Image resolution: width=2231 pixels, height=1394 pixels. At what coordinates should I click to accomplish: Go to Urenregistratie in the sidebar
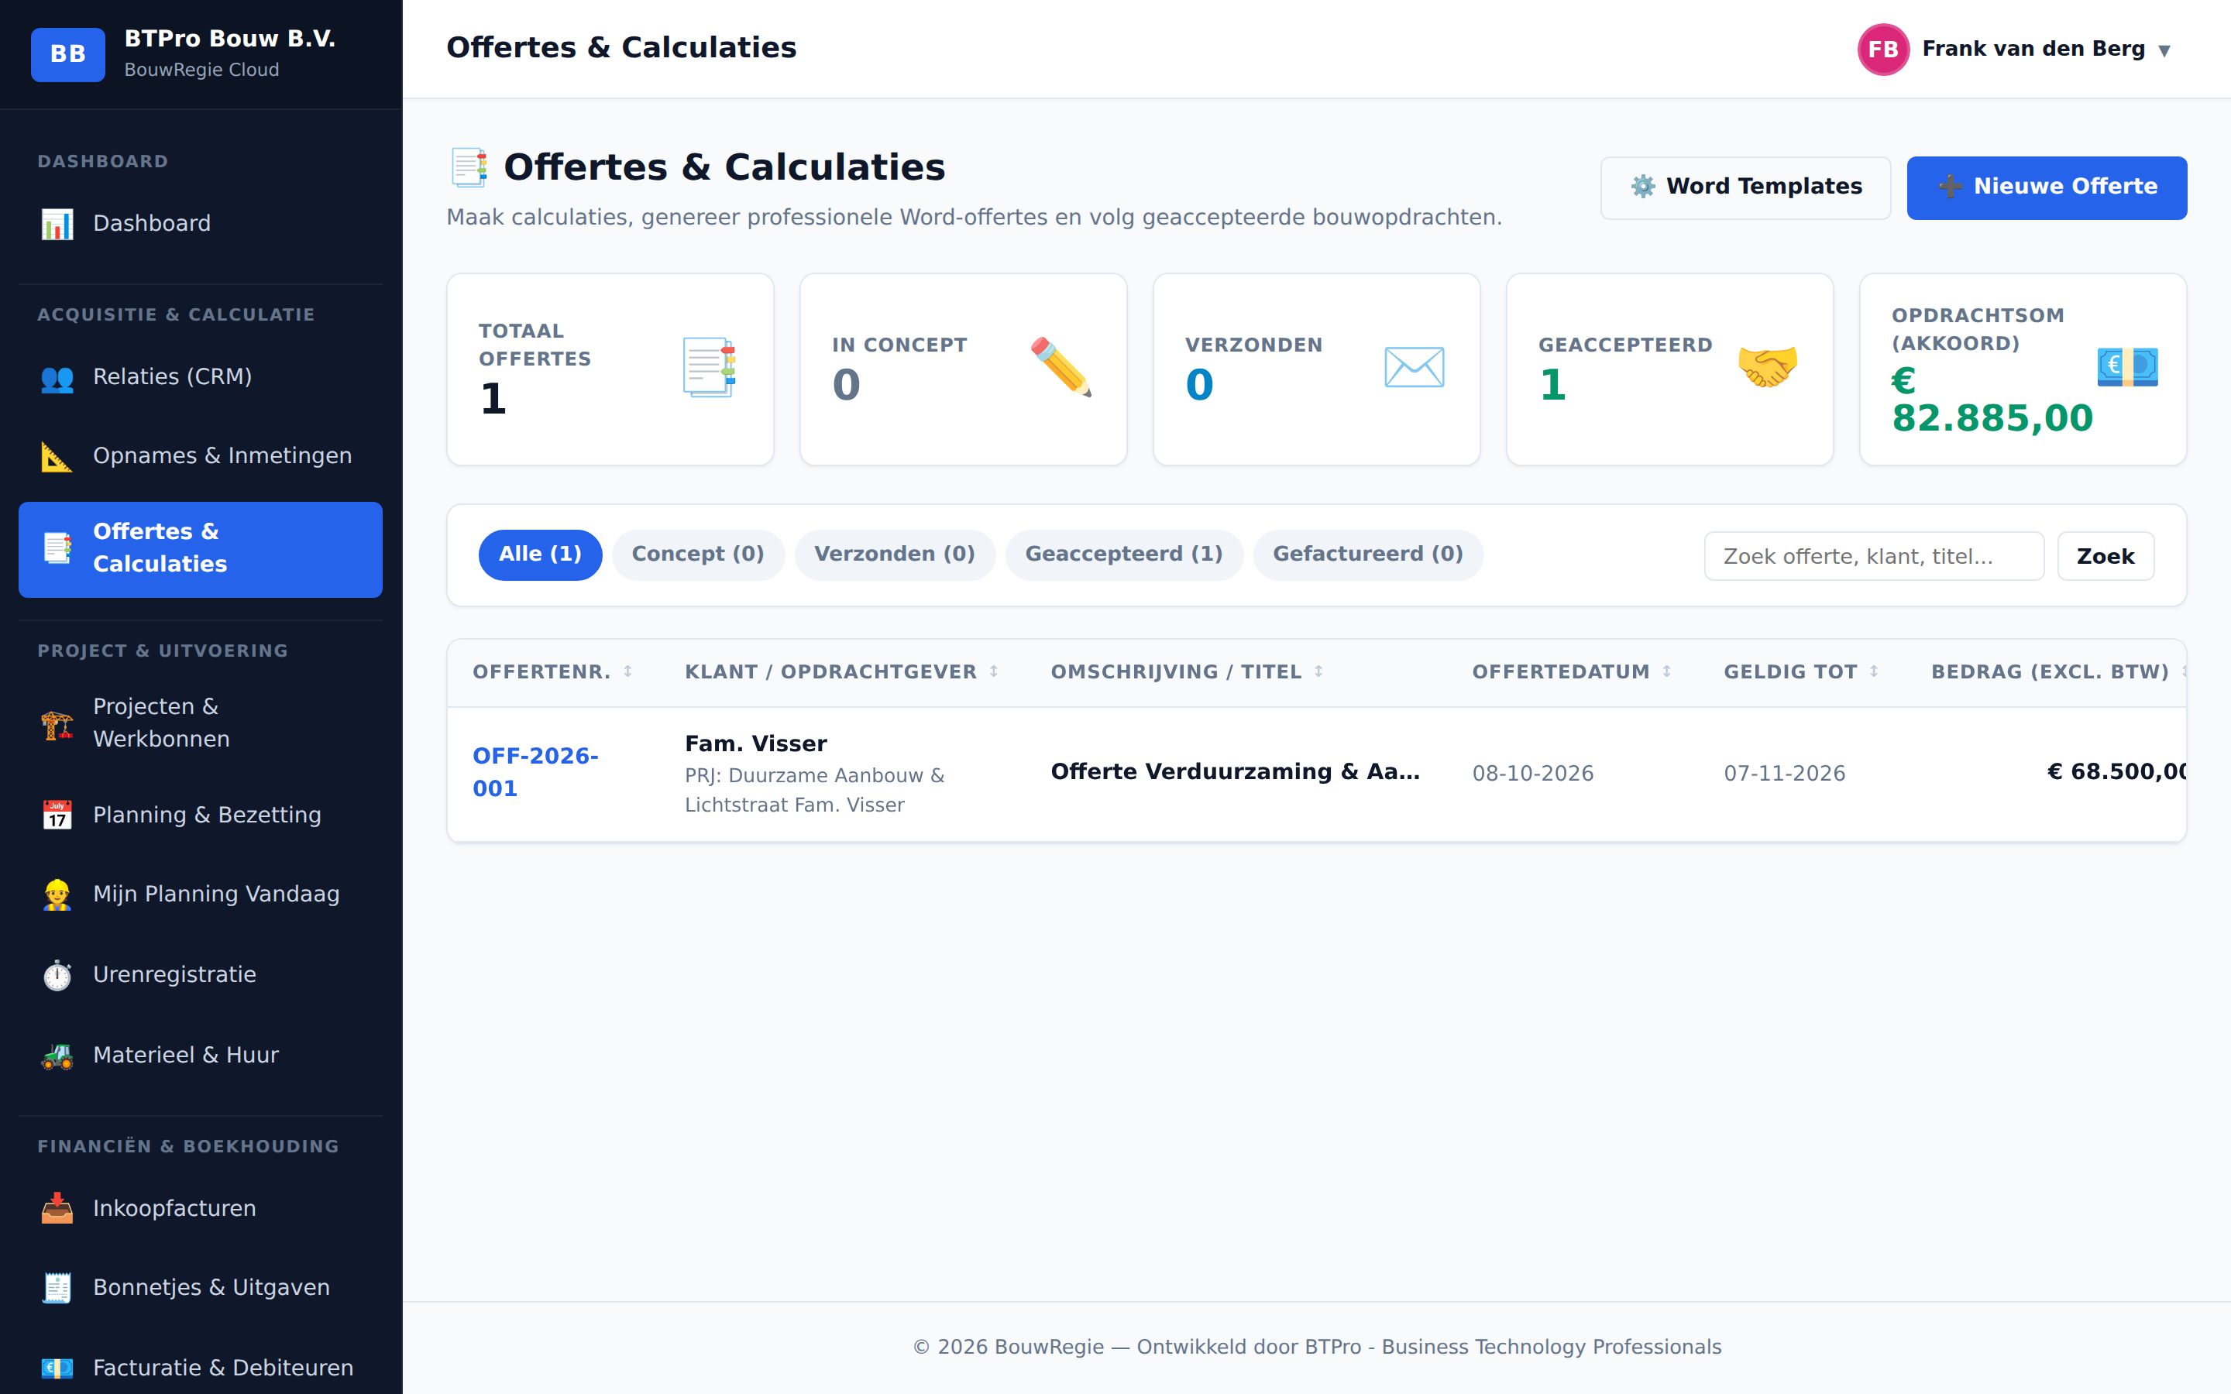coord(200,974)
